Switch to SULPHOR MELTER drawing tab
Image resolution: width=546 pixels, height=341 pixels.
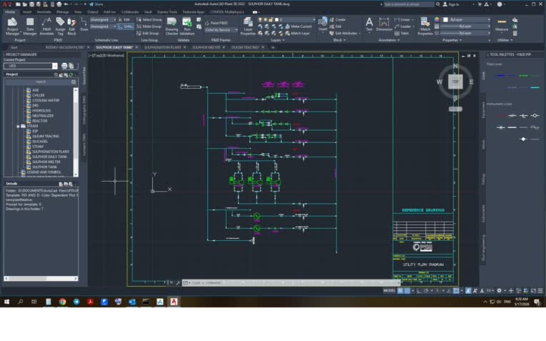(206, 47)
